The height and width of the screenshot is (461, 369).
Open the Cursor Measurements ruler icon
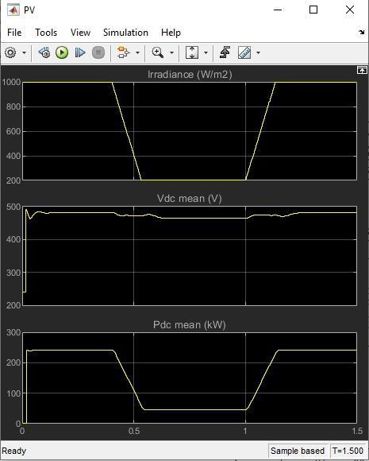(x=244, y=53)
